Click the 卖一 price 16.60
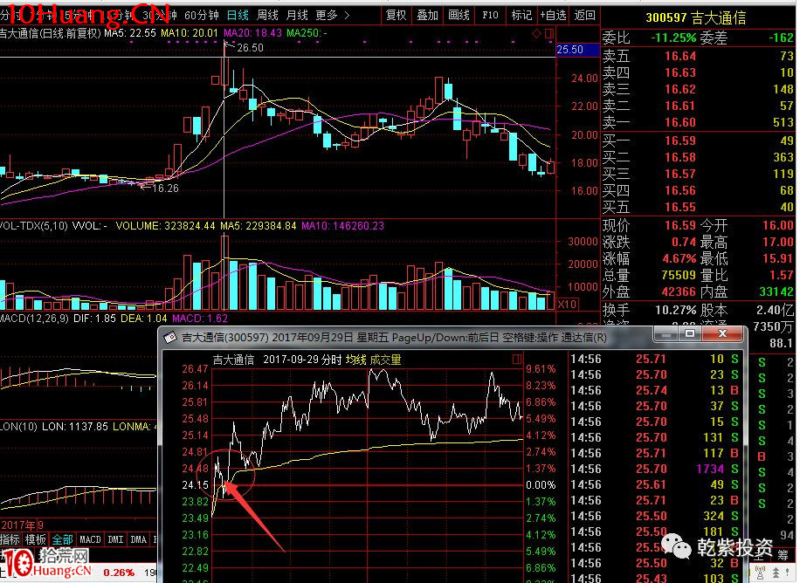The width and height of the screenshot is (800, 583). tap(679, 122)
